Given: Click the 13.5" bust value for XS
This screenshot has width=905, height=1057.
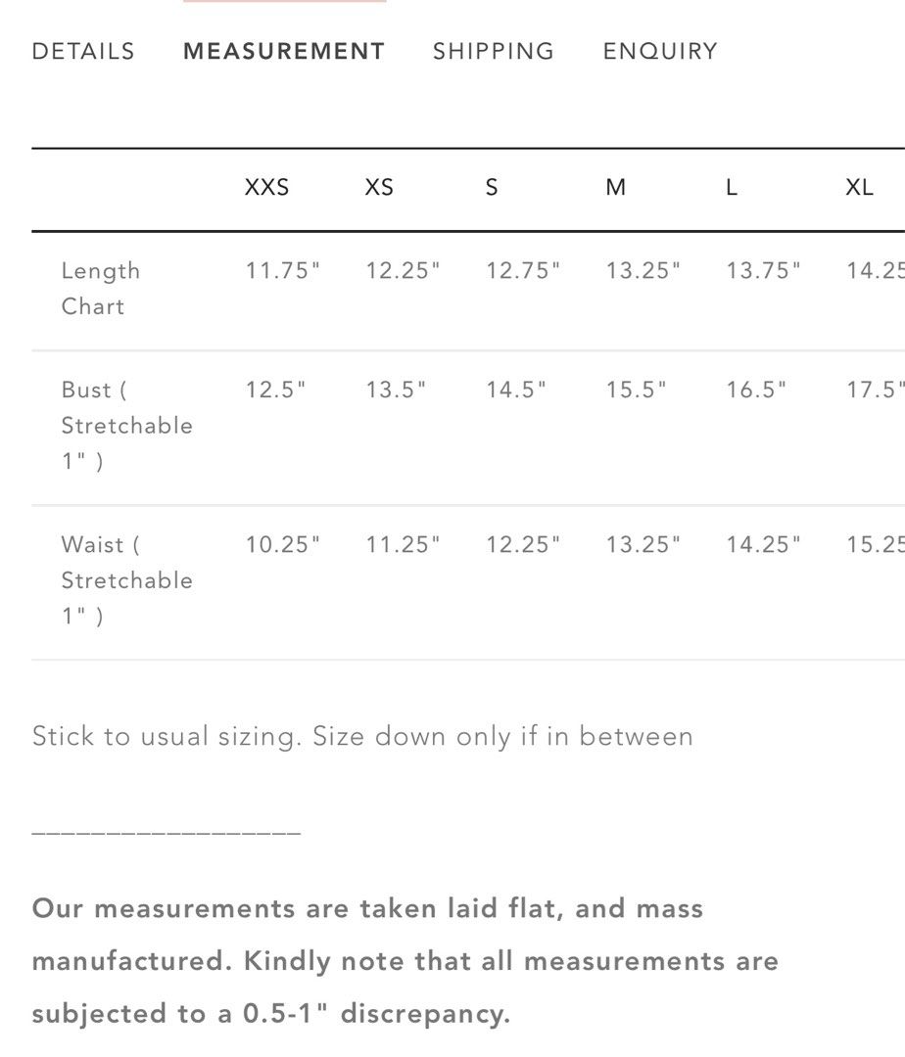Looking at the screenshot, I should coord(395,390).
